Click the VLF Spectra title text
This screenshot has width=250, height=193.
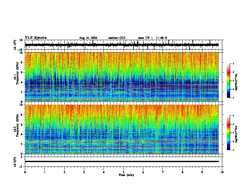(36, 38)
